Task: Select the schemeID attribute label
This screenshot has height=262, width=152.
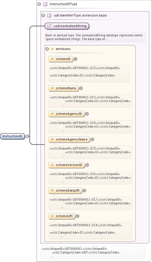Action: click(63, 59)
